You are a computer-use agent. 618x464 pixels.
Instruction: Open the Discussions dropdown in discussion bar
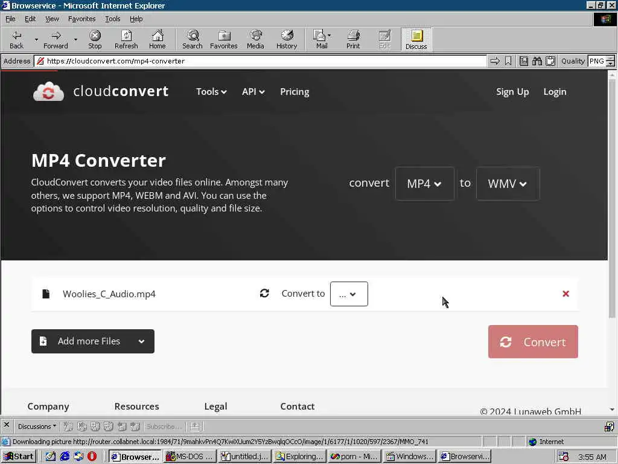coord(37,427)
